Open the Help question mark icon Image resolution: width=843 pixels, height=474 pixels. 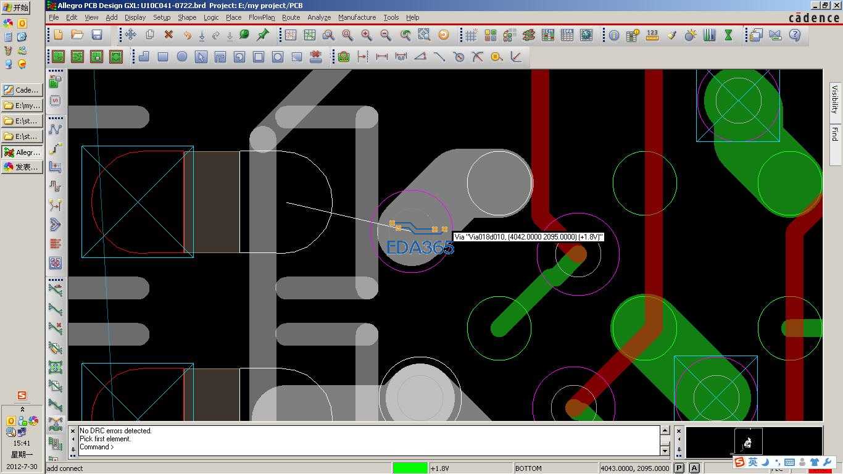(x=794, y=35)
